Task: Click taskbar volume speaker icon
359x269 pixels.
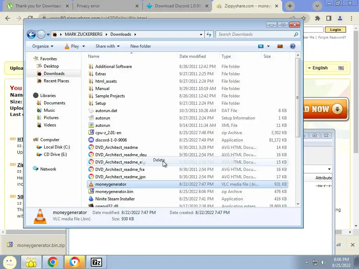Action: point(323,262)
